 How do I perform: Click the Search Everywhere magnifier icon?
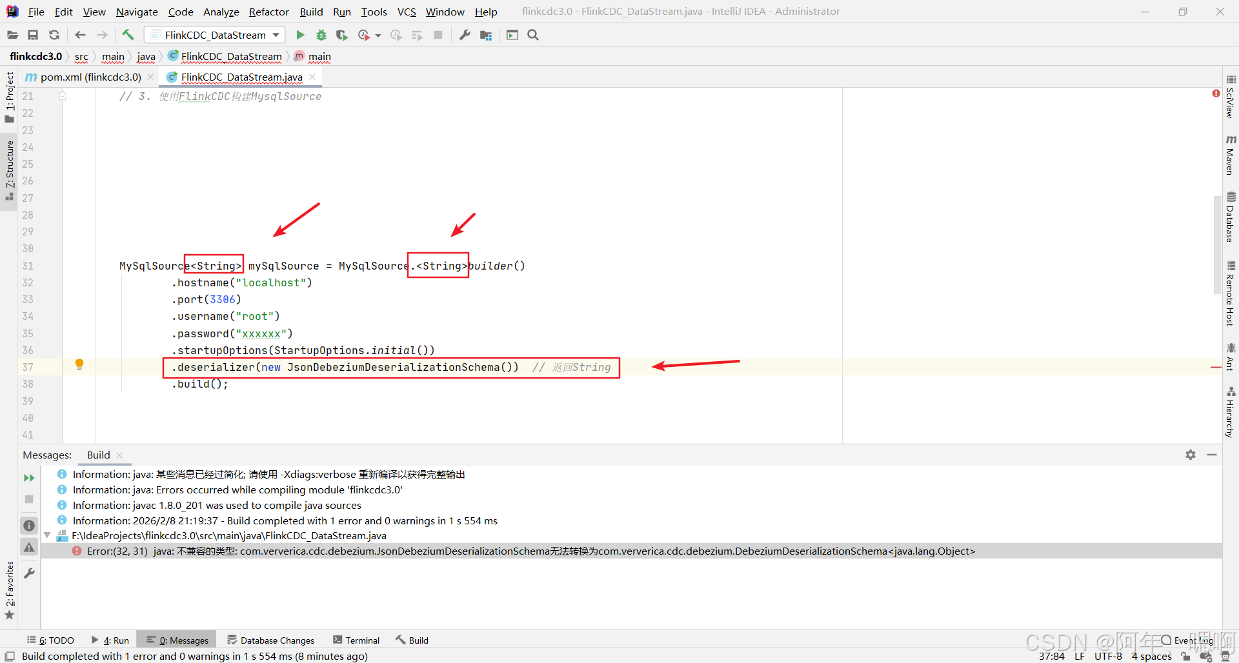533,35
